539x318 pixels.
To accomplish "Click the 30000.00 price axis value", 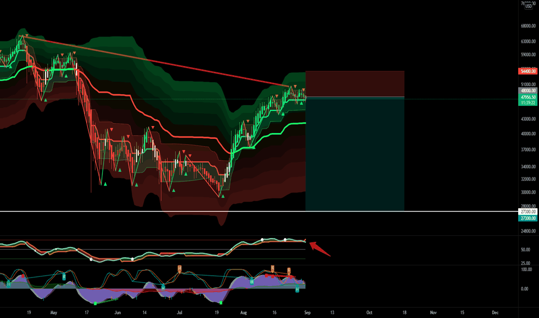I will (528, 192).
